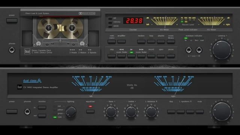Screen dimensions: 240x135
Task: Click the Dual logo on the amplifier
Action: (19, 87)
